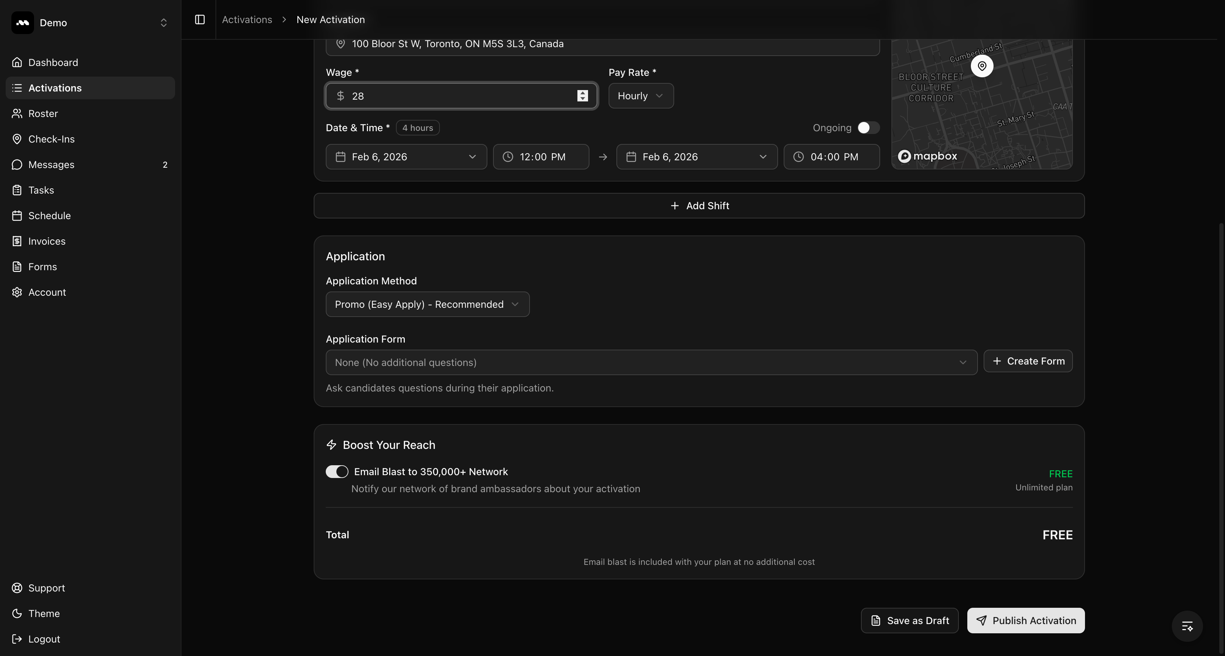
Task: Navigate to Invoices
Action: [x=46, y=241]
